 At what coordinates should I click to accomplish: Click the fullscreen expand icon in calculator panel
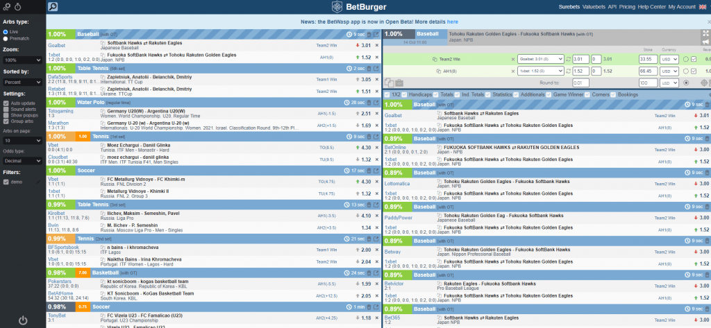(705, 33)
